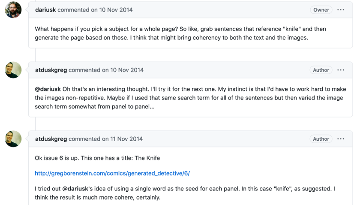The width and height of the screenshot is (360, 205).
Task: Open atduskgreg username on 11 Nov comment
Action: pyautogui.click(x=51, y=139)
